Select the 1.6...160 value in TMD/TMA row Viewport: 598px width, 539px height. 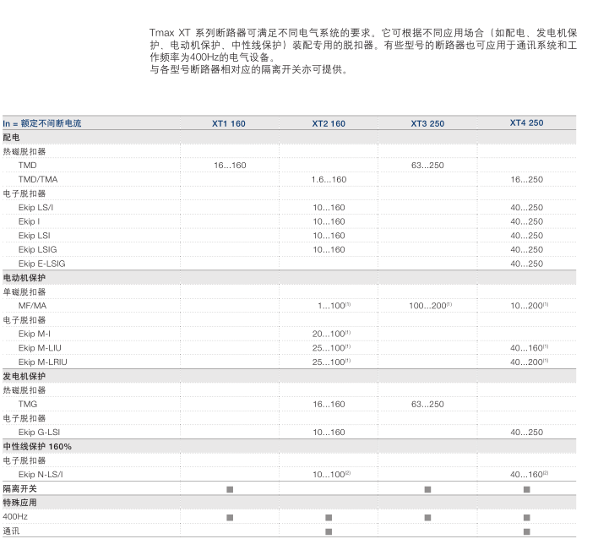(329, 179)
